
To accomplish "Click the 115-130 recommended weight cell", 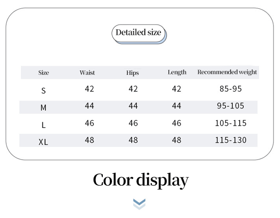I will (x=231, y=140).
